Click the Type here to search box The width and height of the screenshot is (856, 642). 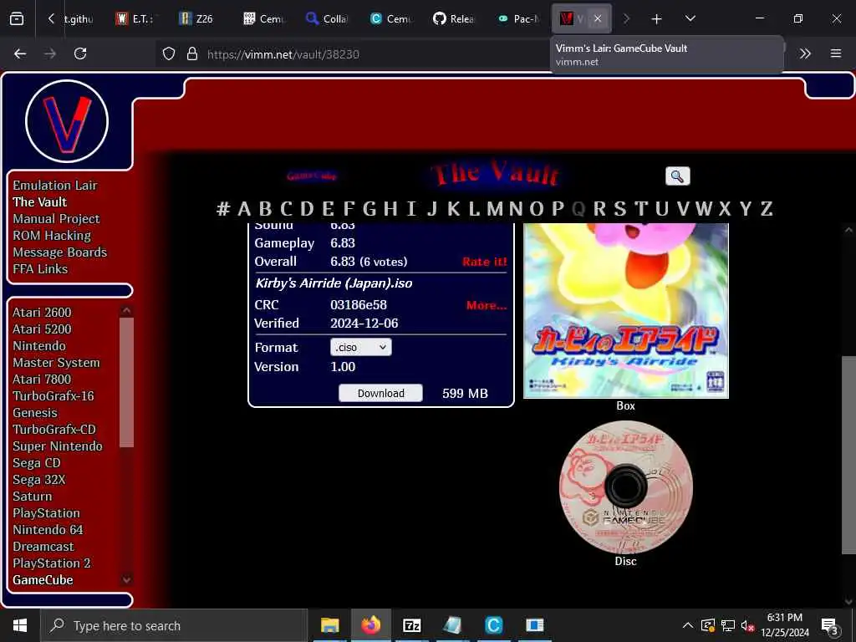[x=174, y=625]
